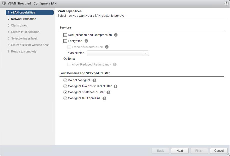Enable the Encryption checkbox
230x156 pixels.
pos(65,41)
